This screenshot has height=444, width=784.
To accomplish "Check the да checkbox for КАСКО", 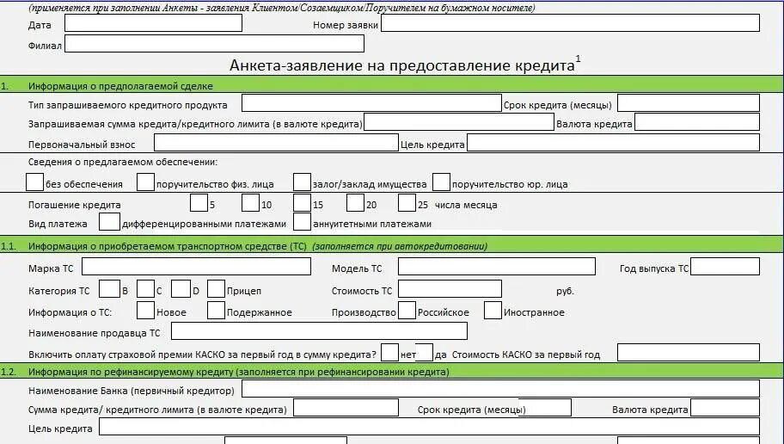I will pos(424,353).
